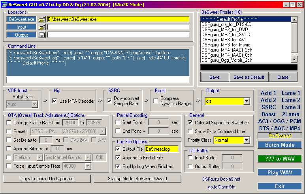This screenshot has height=194, width=305.
Task: Uncheck PopUp Log When Finished
Action: pos(118,166)
